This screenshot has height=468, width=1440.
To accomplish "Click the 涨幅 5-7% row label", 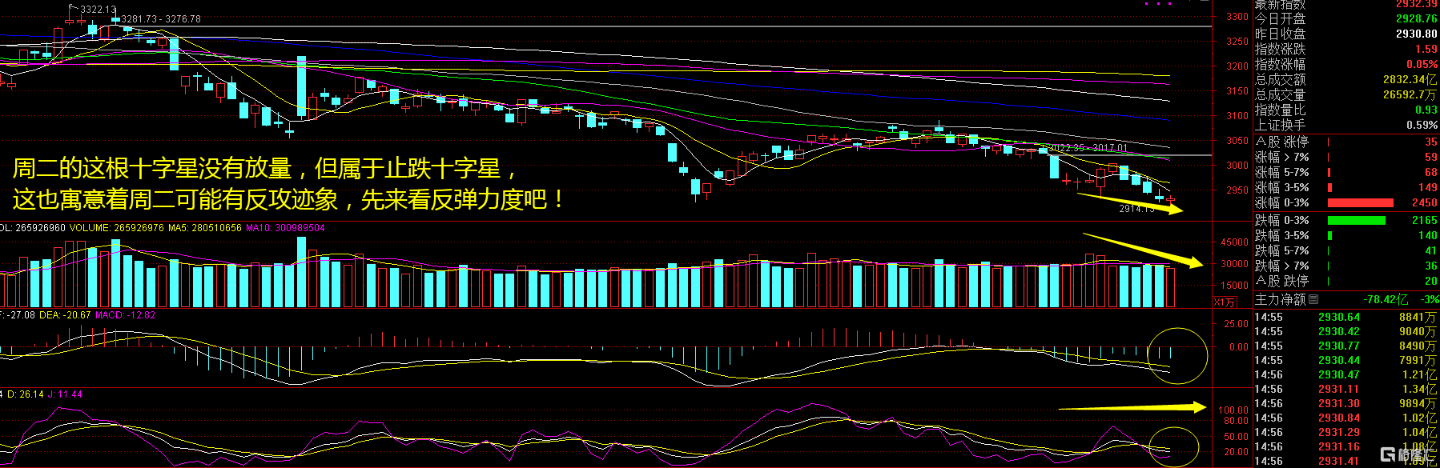I will (x=1281, y=172).
